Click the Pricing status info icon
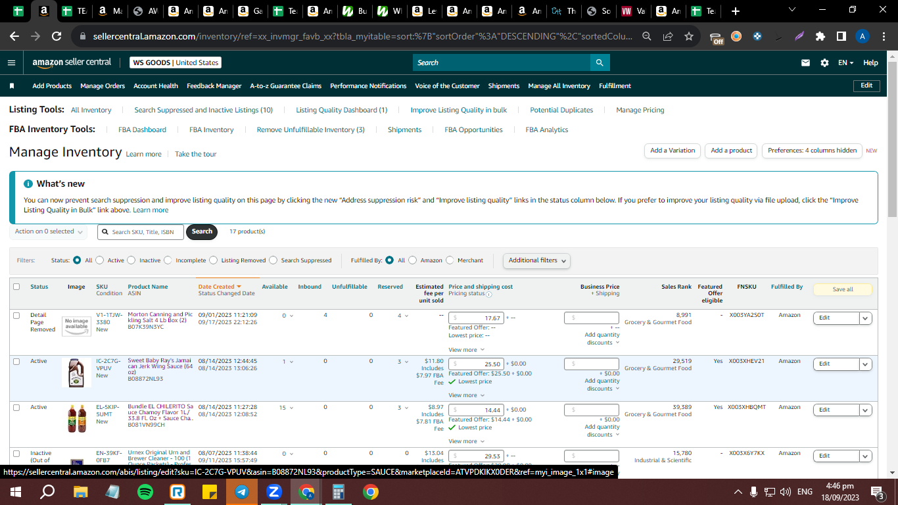The height and width of the screenshot is (505, 898). (489, 294)
